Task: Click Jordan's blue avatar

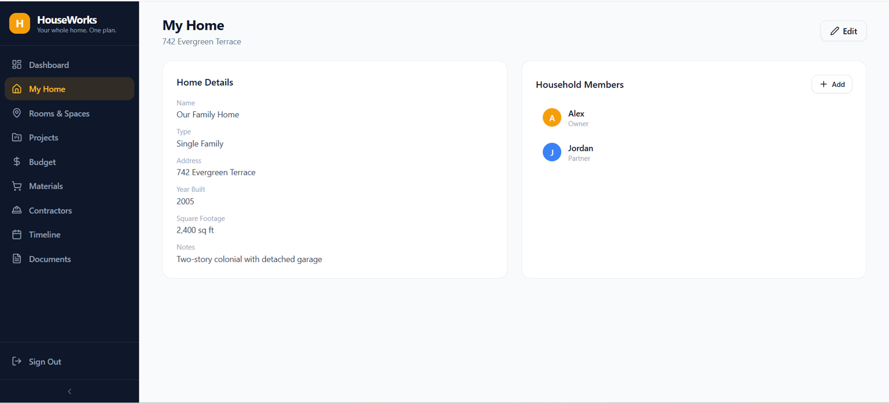Action: 552,152
